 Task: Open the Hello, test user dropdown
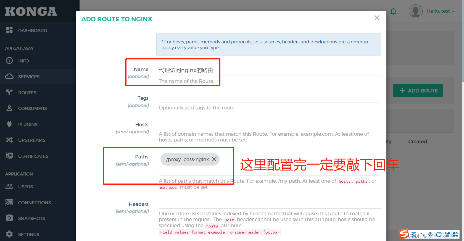coord(440,11)
